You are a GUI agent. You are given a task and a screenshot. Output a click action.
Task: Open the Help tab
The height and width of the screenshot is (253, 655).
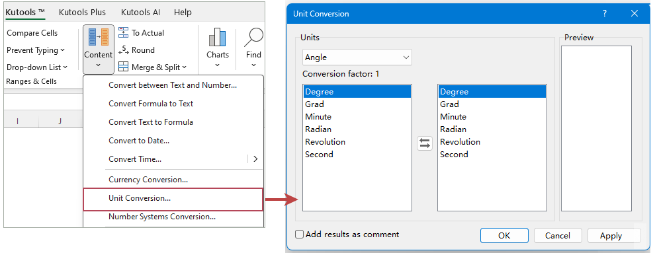[x=183, y=12]
